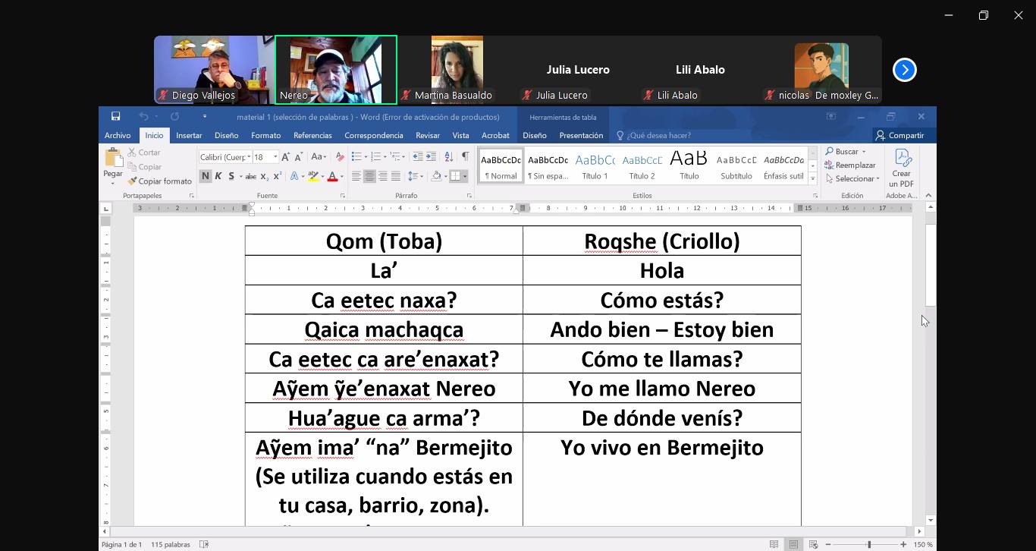
Task: Click the bulleted list icon
Action: tap(356, 157)
